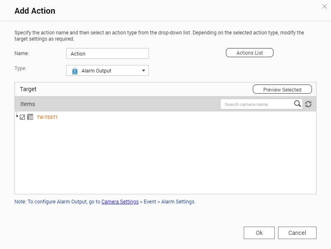
Task: Select the TW-TEST1 tree item
Action: tap(47, 117)
